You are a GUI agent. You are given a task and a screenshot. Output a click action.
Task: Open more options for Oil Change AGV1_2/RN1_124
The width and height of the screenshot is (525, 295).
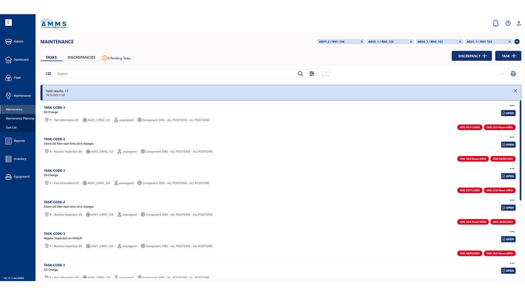[512, 168]
